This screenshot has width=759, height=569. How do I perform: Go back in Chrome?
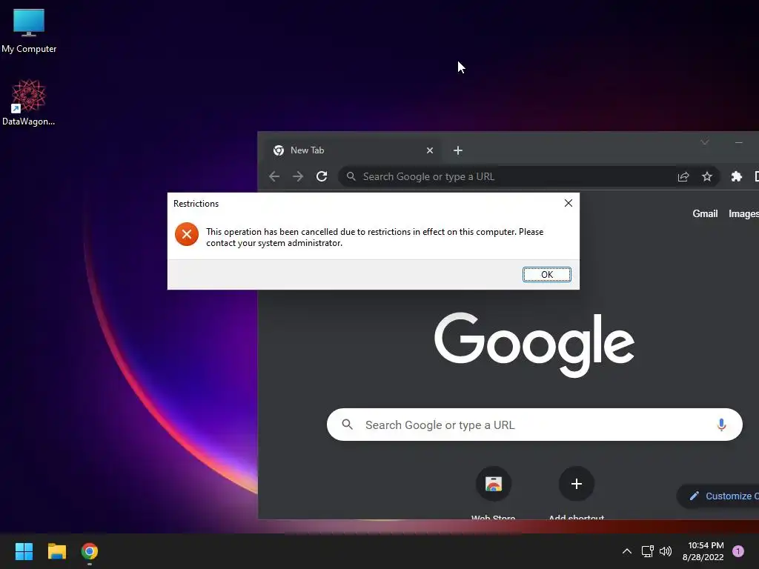[274, 176]
